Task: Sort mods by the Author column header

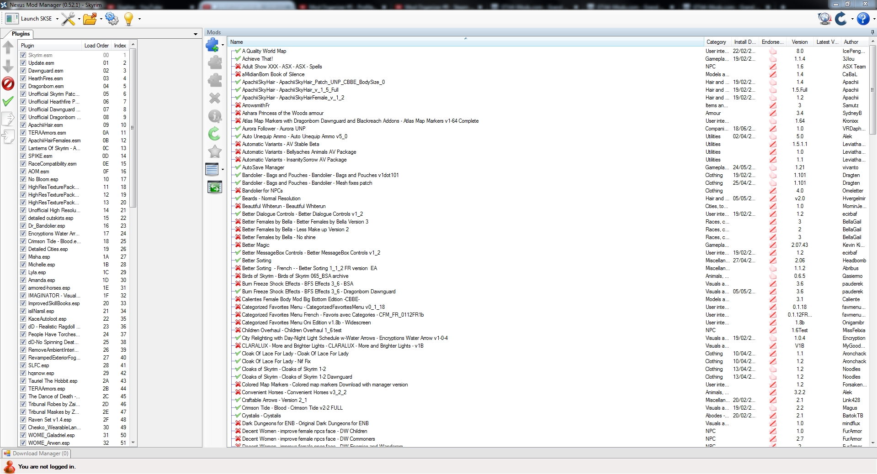Action: (x=855, y=42)
